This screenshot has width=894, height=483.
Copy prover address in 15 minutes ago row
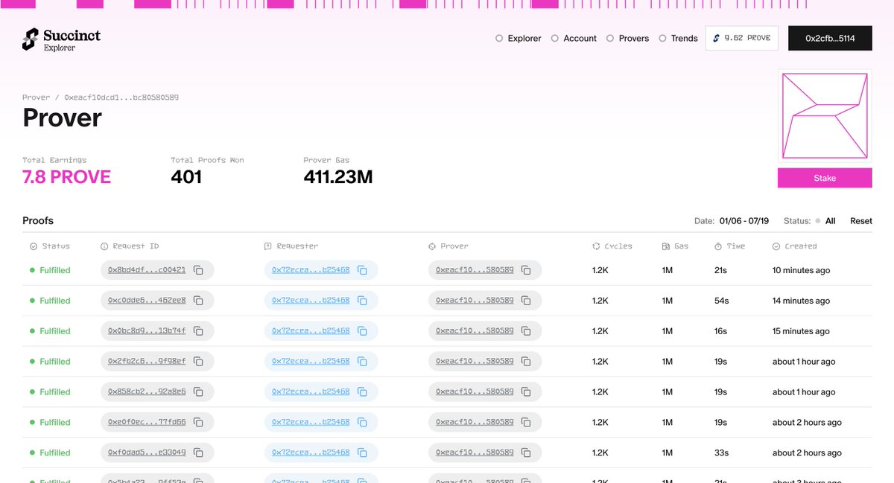tap(526, 331)
